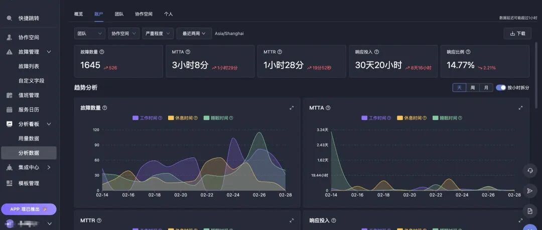This screenshot has width=542, height=230.
Task: Open account menu chevron at sidebar bottom
Action: coord(49,224)
